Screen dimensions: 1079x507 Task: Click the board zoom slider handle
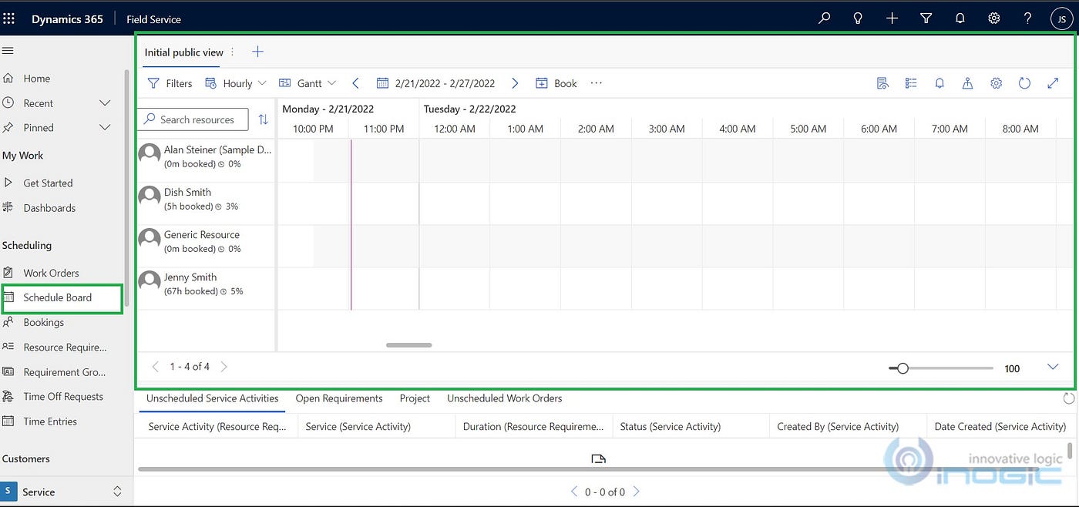pyautogui.click(x=903, y=368)
